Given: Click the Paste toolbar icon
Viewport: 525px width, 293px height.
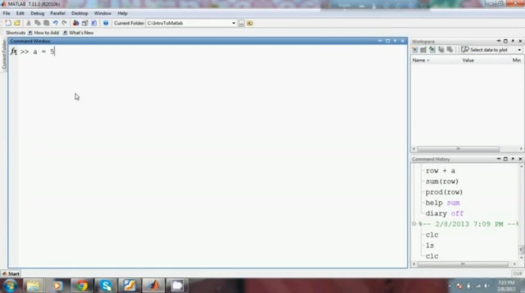Looking at the screenshot, I should (x=47, y=23).
